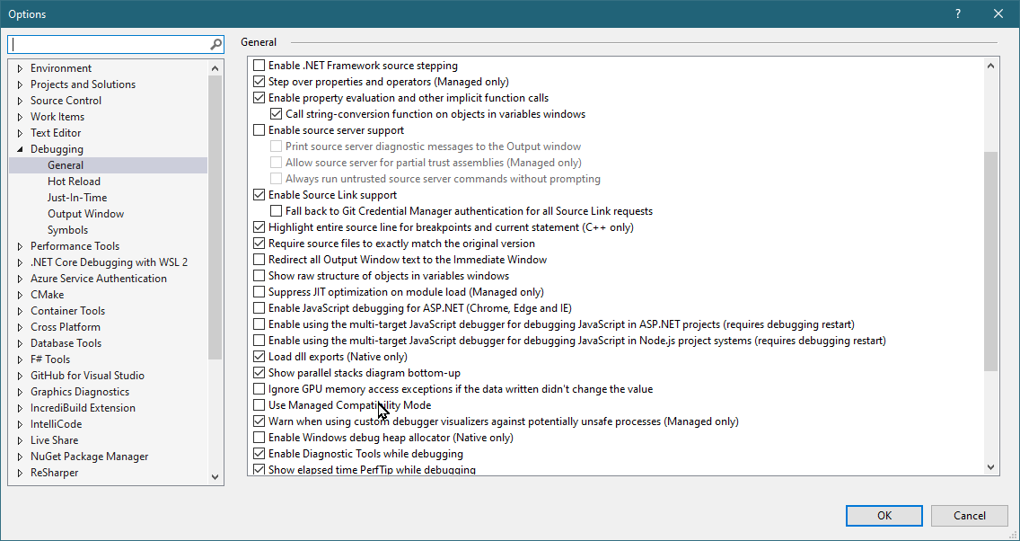Image resolution: width=1020 pixels, height=541 pixels.
Task: Expand the CMake node
Action: 20,295
